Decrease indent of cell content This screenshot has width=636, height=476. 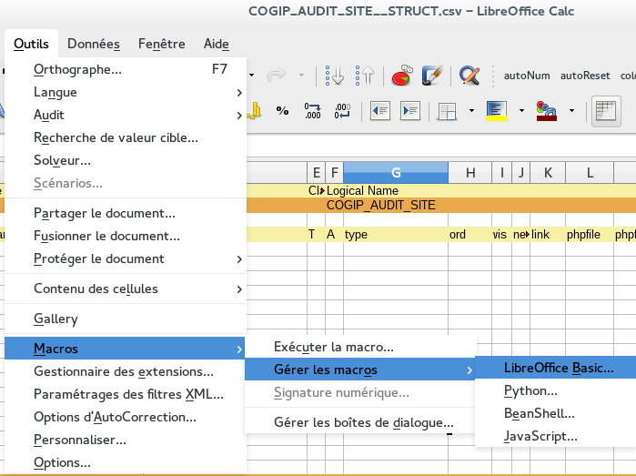coord(380,110)
